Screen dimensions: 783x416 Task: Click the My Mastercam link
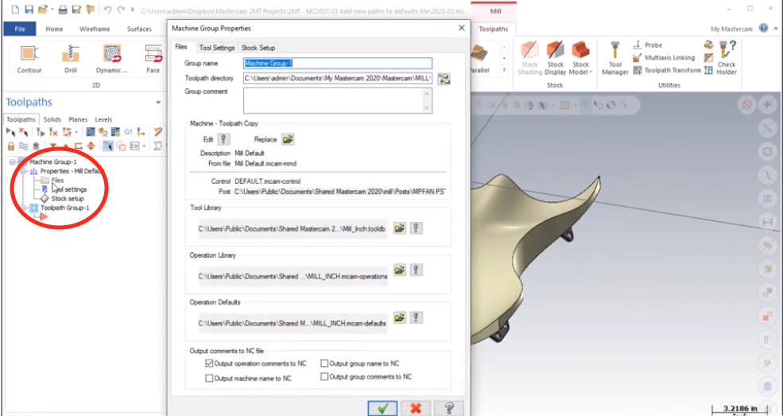tap(731, 29)
